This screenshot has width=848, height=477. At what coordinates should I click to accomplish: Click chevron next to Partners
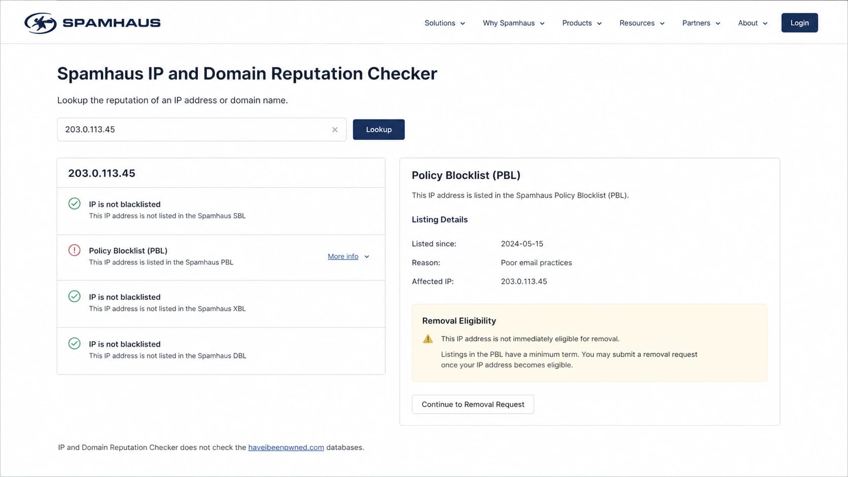[718, 24]
